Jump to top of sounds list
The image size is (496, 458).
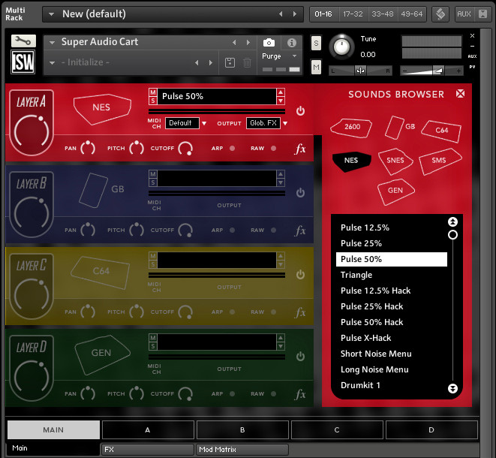[452, 222]
